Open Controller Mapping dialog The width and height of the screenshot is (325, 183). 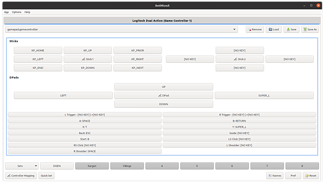tap(21, 176)
